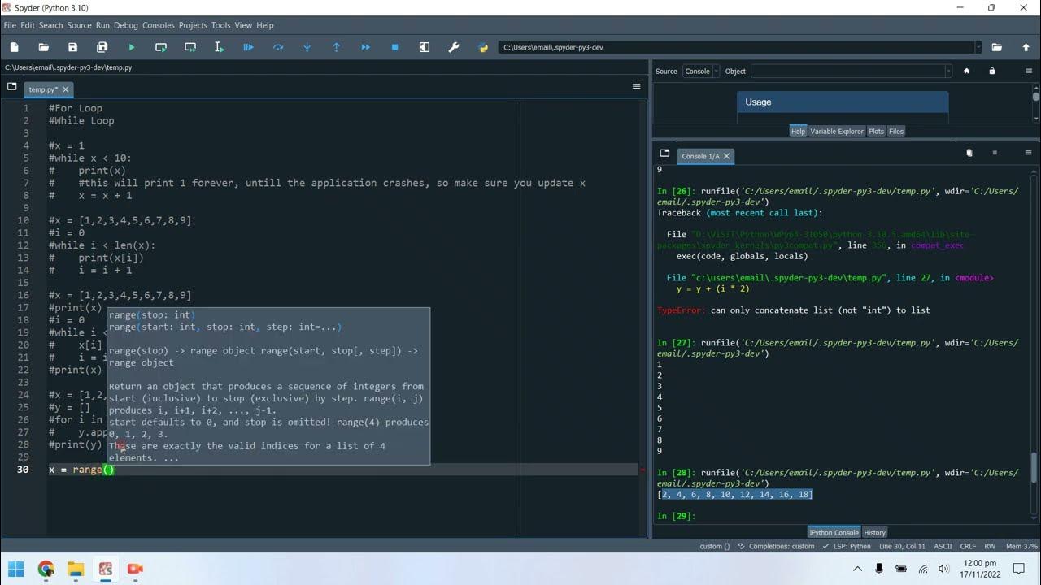The height and width of the screenshot is (585, 1041).
Task: Switch to the Variable Explorer tab
Action: pyautogui.click(x=837, y=131)
